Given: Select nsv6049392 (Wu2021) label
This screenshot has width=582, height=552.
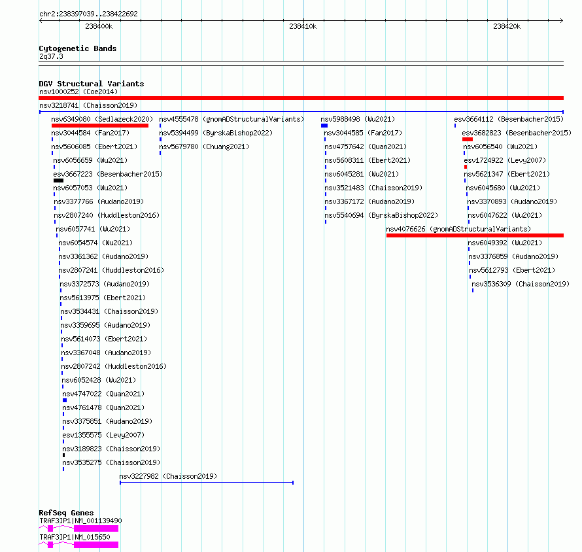Looking at the screenshot, I should click(x=505, y=243).
